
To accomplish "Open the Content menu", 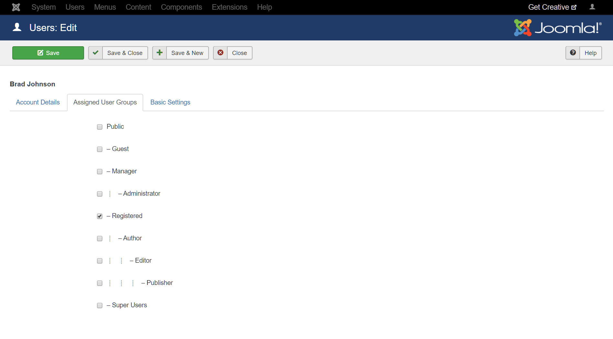I will point(138,7).
